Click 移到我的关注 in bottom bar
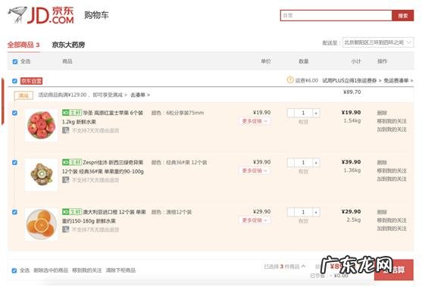The width and height of the screenshot is (422, 287). (86, 270)
